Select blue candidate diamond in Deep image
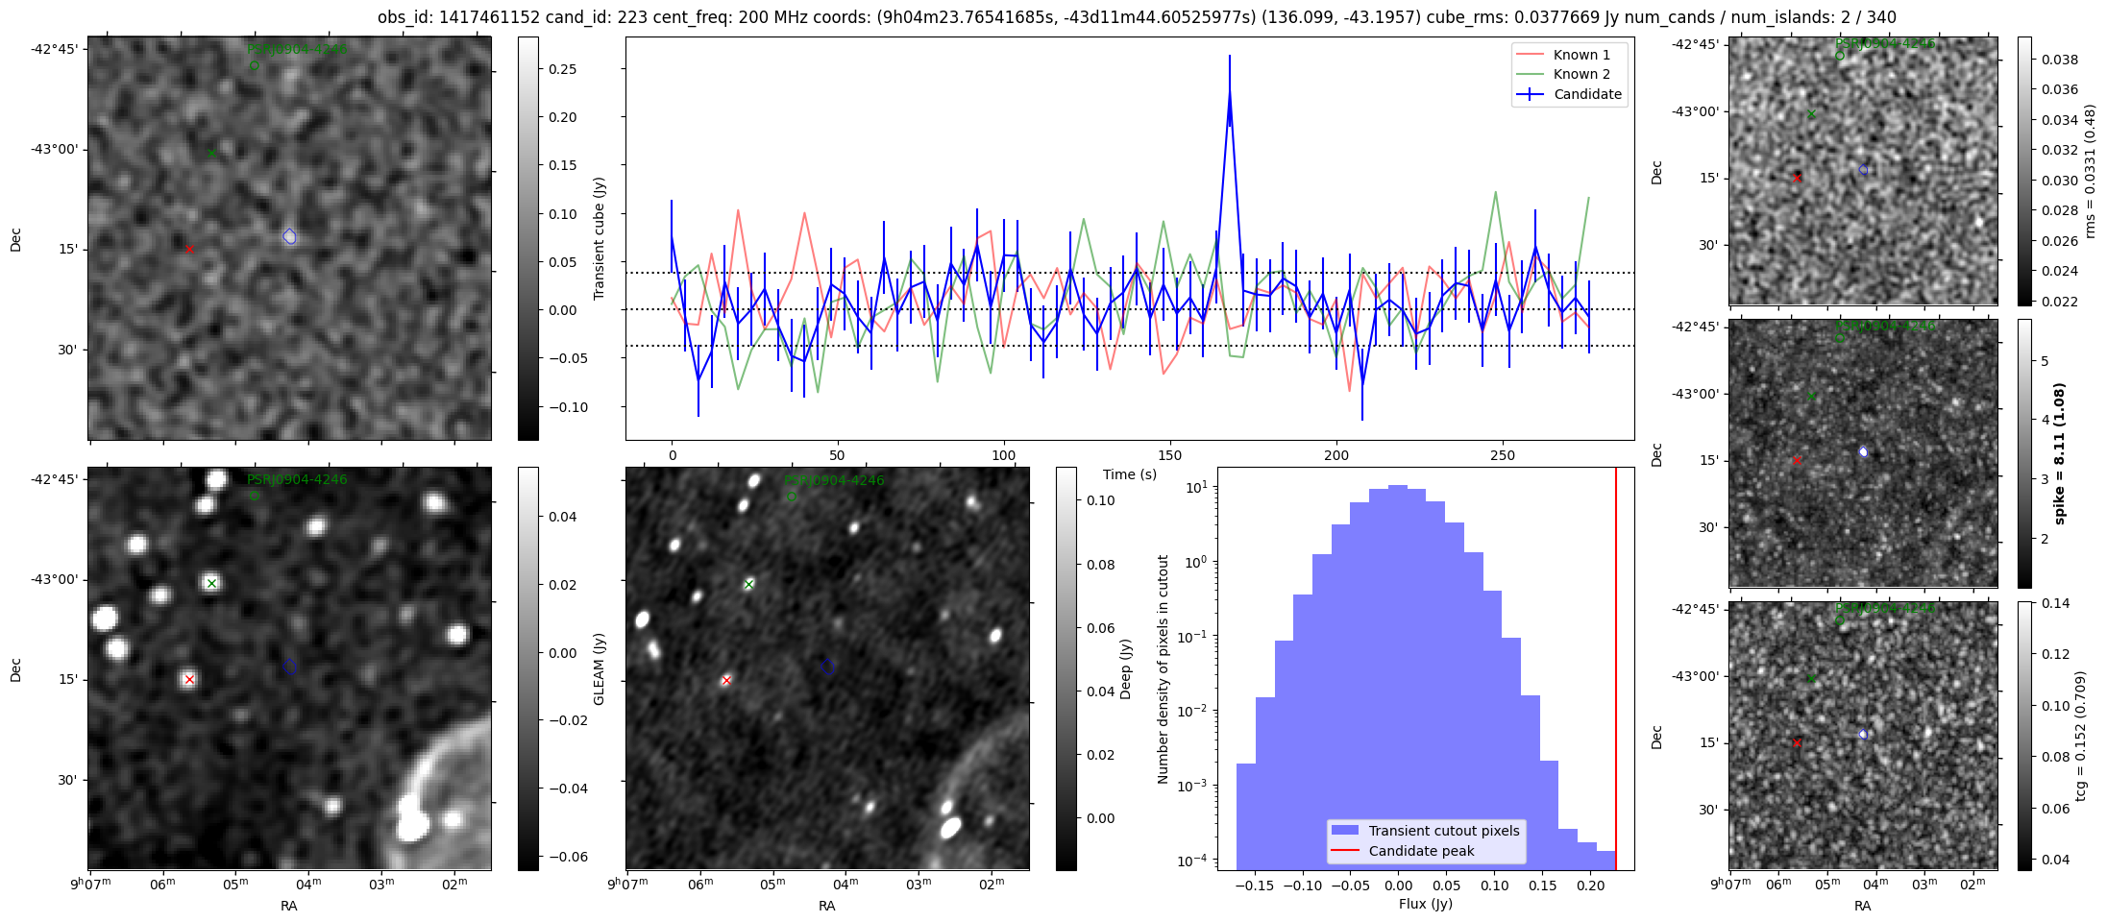This screenshot has width=2107, height=922. pyautogui.click(x=828, y=667)
